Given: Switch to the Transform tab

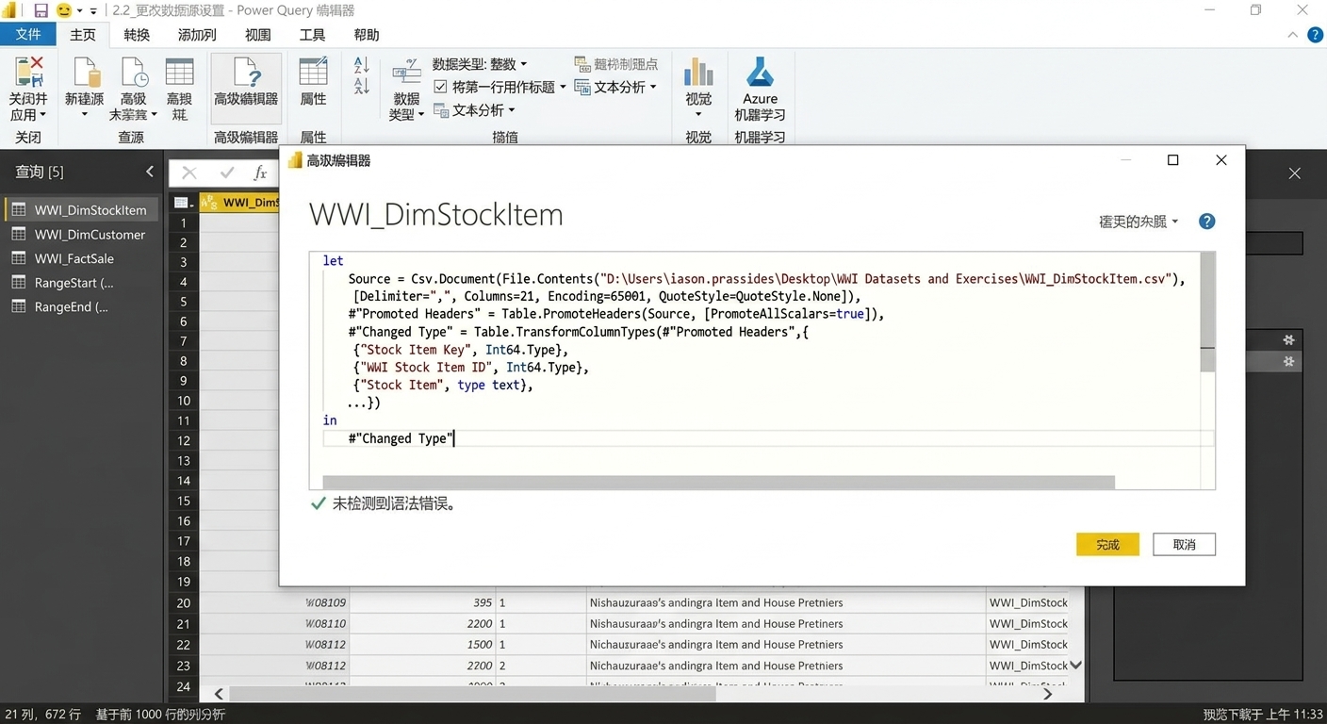Looking at the screenshot, I should (x=137, y=35).
